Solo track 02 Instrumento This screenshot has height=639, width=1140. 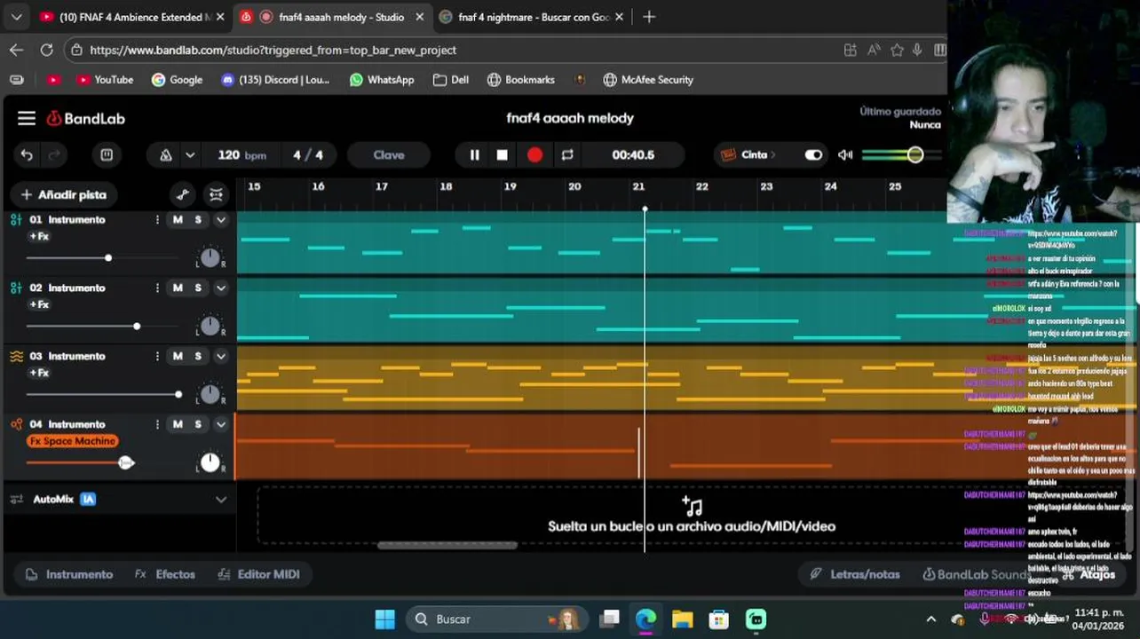click(x=198, y=288)
